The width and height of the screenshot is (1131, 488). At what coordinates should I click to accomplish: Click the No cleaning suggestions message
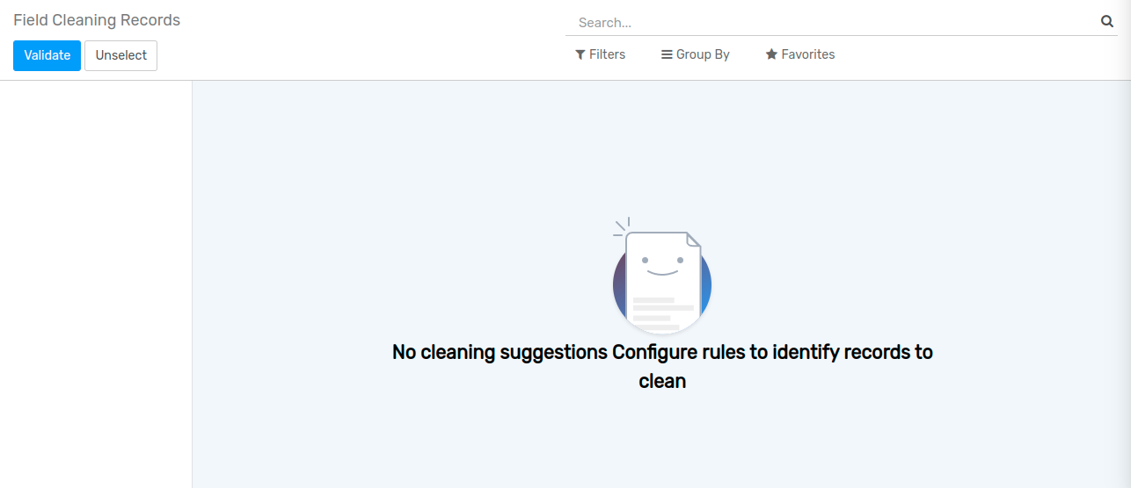(x=662, y=353)
